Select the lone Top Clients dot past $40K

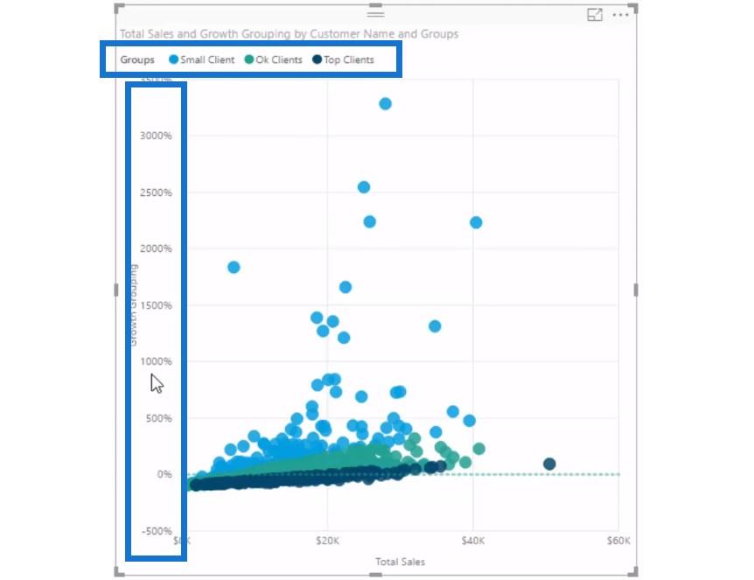(549, 464)
